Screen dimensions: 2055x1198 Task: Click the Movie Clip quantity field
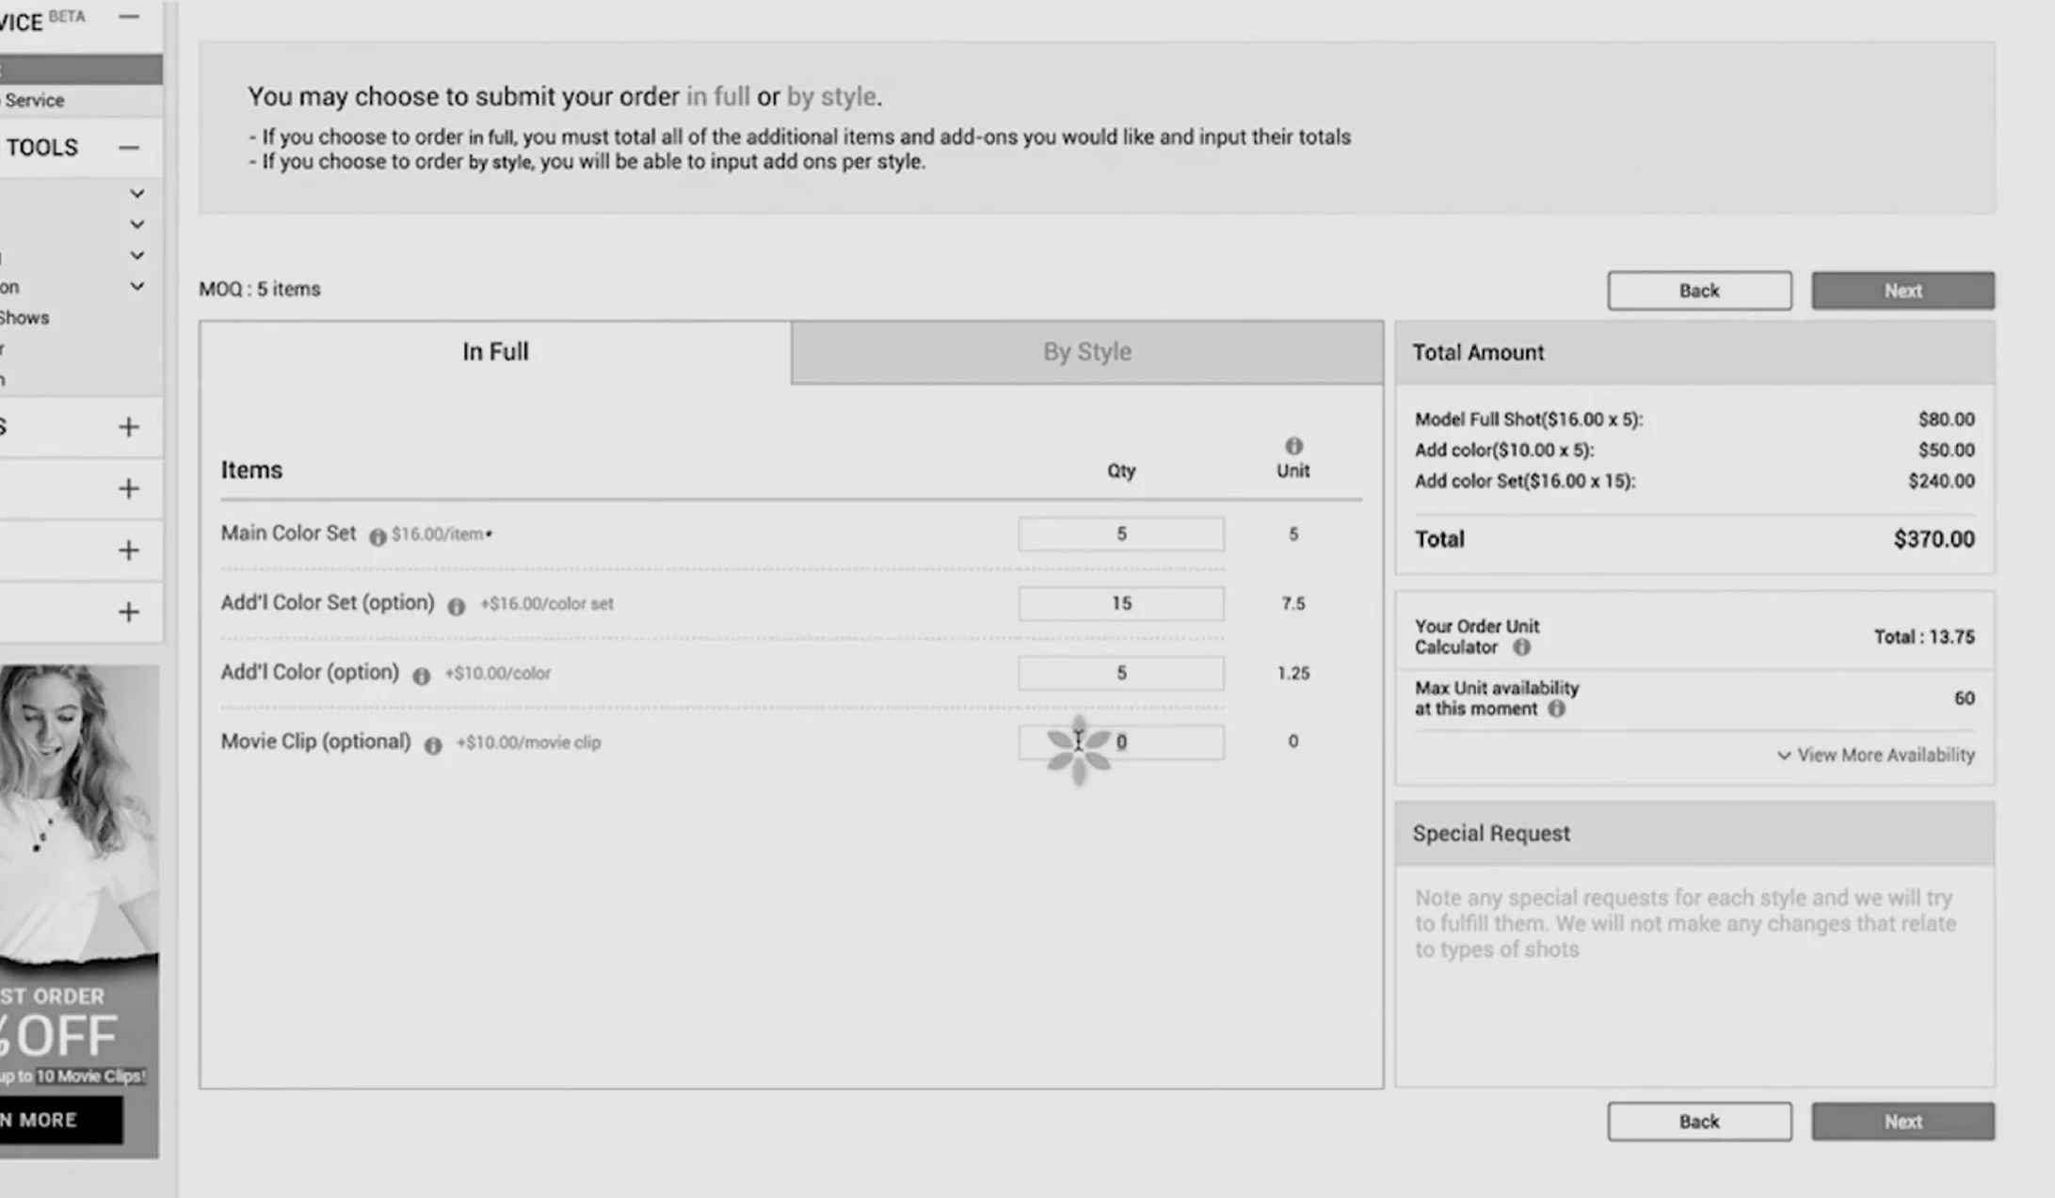[1160, 743]
